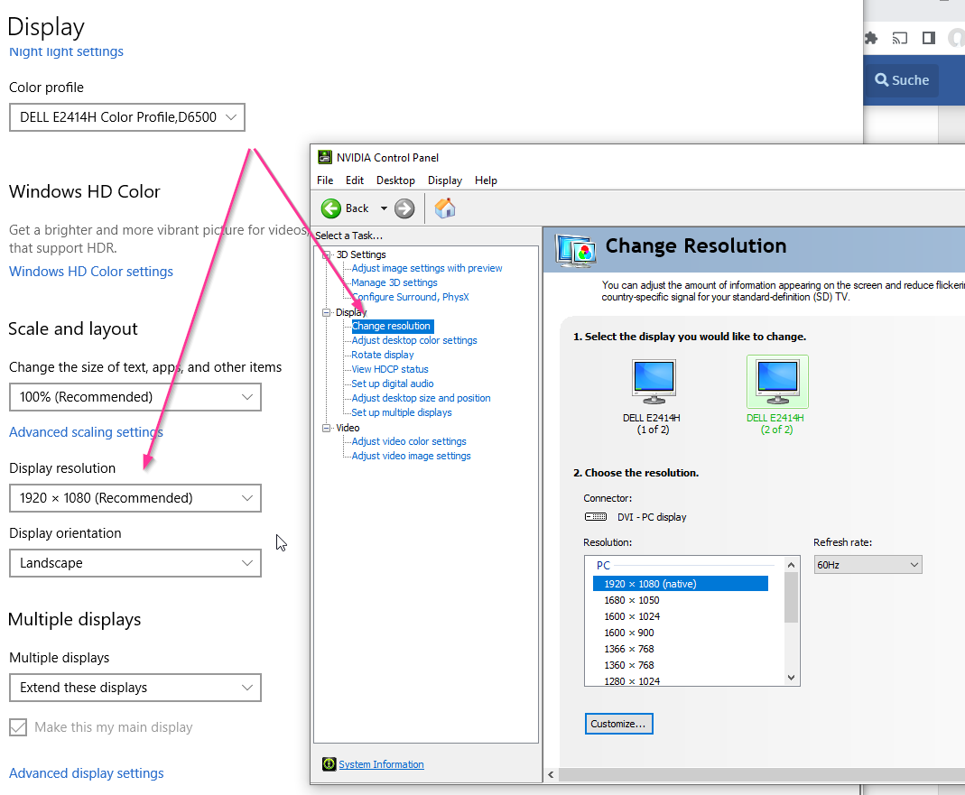Select Configure Surround, PhysX
Viewport: 965px width, 795px height.
pyautogui.click(x=410, y=297)
